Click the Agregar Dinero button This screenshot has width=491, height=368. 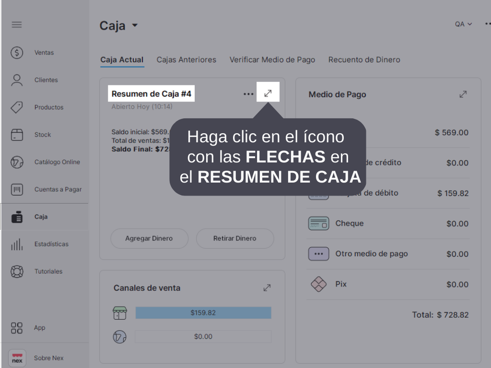pyautogui.click(x=149, y=239)
